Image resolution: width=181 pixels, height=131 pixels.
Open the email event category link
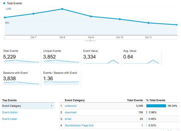[68, 119]
